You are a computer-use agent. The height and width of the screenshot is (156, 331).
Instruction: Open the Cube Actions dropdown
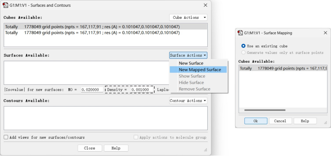188,18
